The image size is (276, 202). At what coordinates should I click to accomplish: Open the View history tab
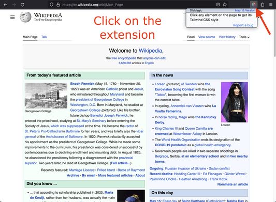[227, 37]
